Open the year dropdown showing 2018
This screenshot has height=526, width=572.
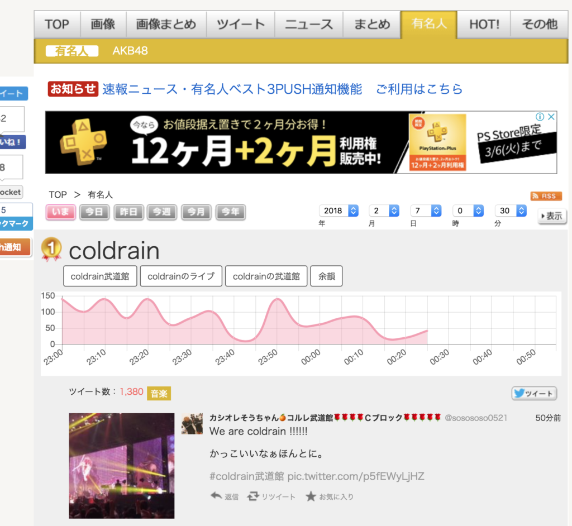click(339, 211)
